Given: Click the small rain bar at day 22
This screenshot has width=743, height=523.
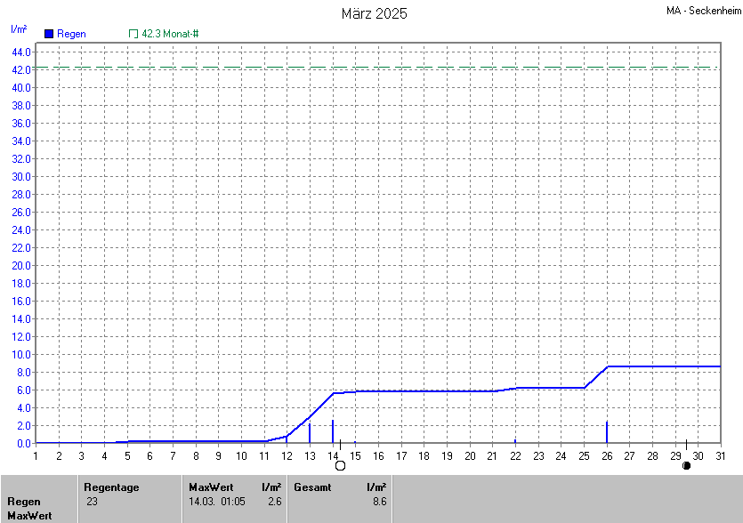Looking at the screenshot, I should click(x=515, y=441).
